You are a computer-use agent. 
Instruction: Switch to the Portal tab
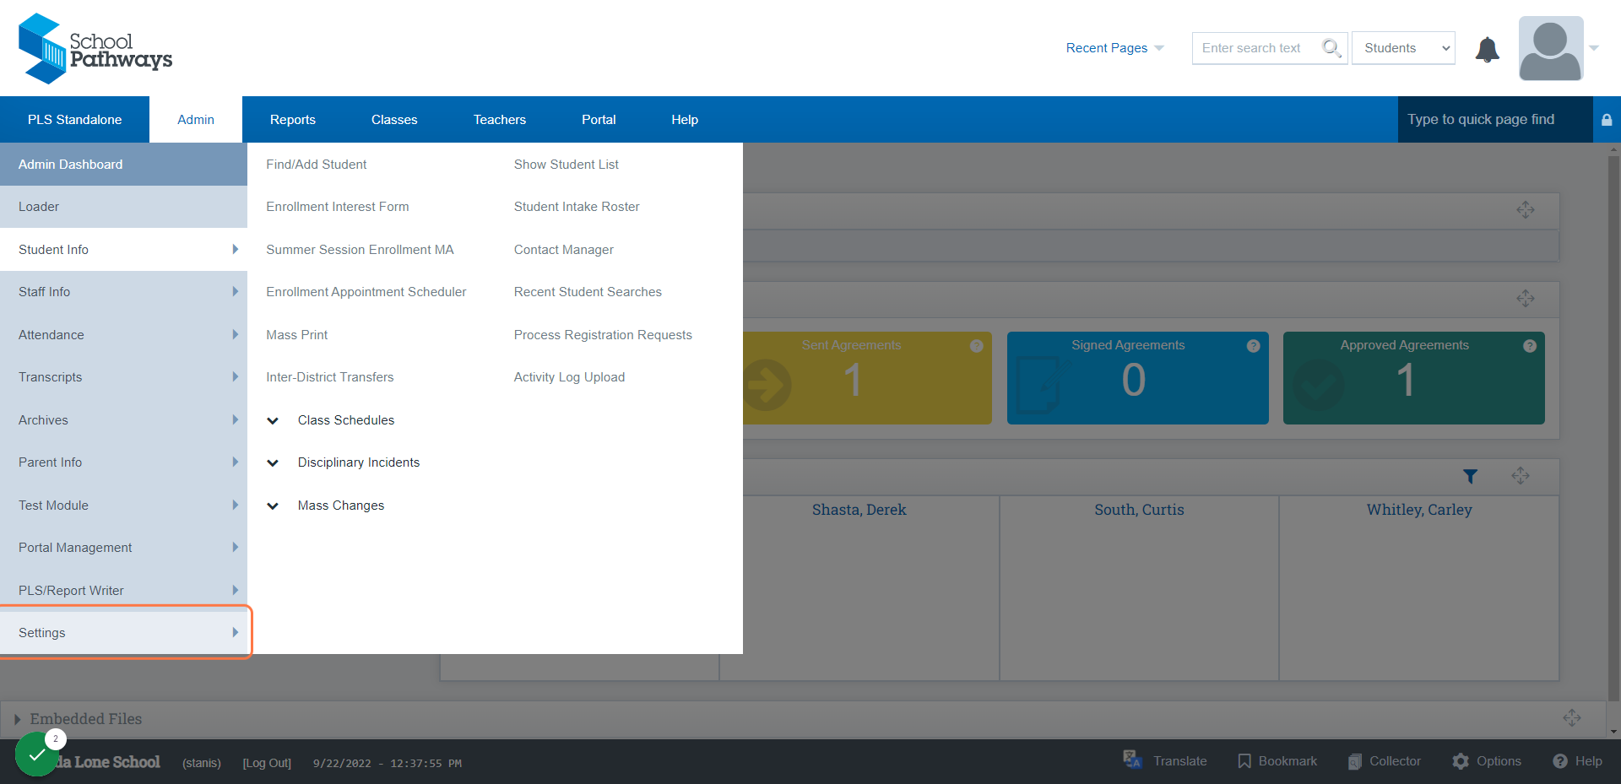point(599,120)
